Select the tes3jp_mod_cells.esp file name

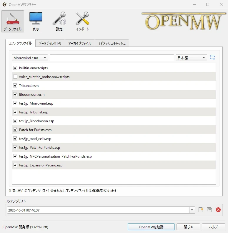pyautogui.click(x=35, y=139)
